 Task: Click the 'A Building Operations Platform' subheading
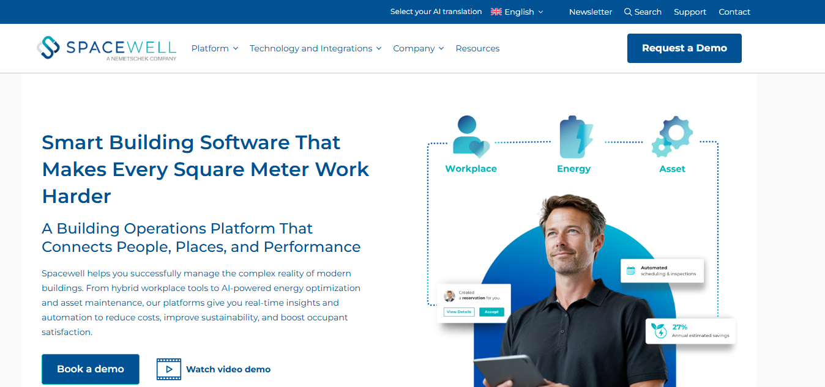point(201,237)
